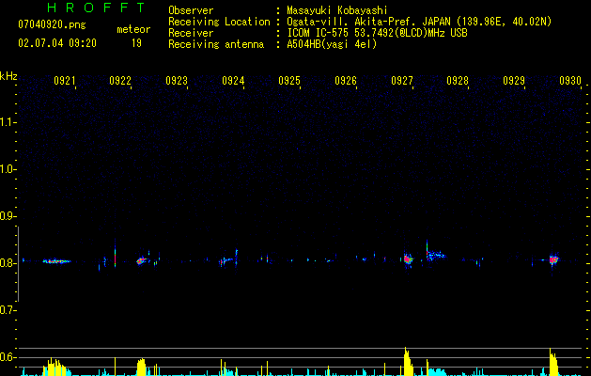Image resolution: width=591 pixels, height=376 pixels.
Task: Click the 0922 time marker
Action: [x=120, y=80]
